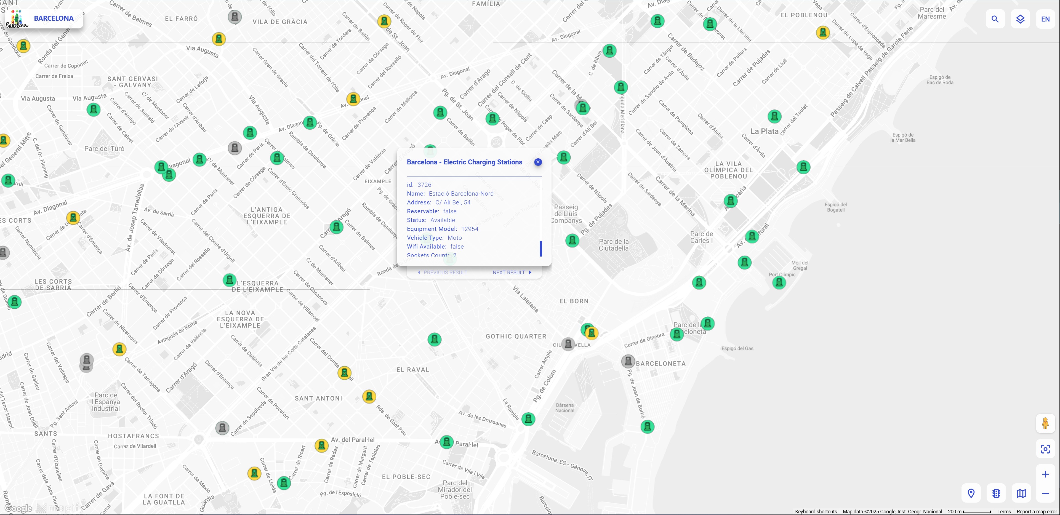Recenter the map using the focus icon
Screen dimensions: 1060x515
tap(1046, 449)
